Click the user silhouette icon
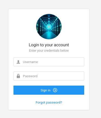This screenshot has height=118, width=101. tap(18, 62)
